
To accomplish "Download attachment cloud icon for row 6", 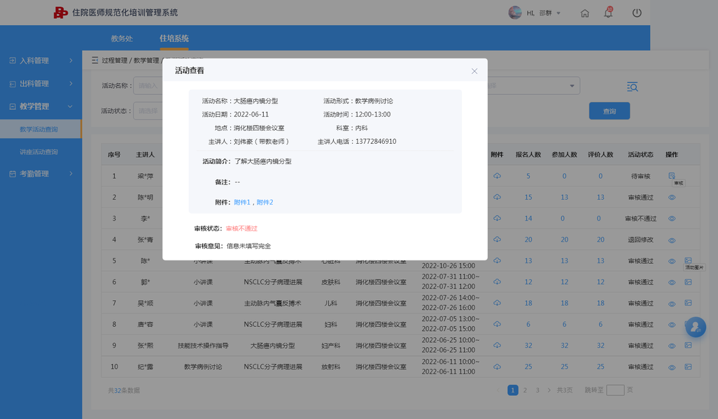I will [x=497, y=282].
